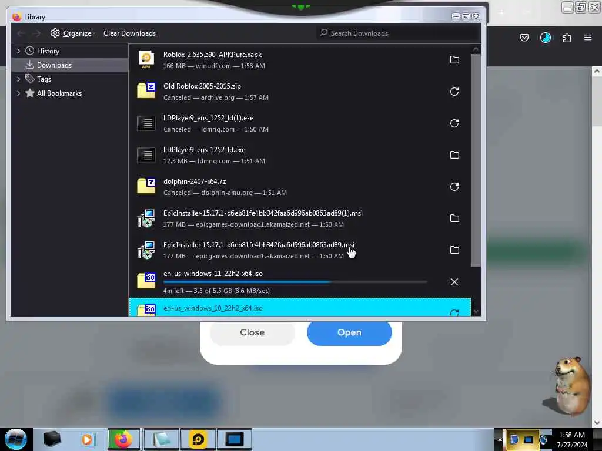Open the notepad taskbar icon
This screenshot has width=602, height=451.
[161, 439]
